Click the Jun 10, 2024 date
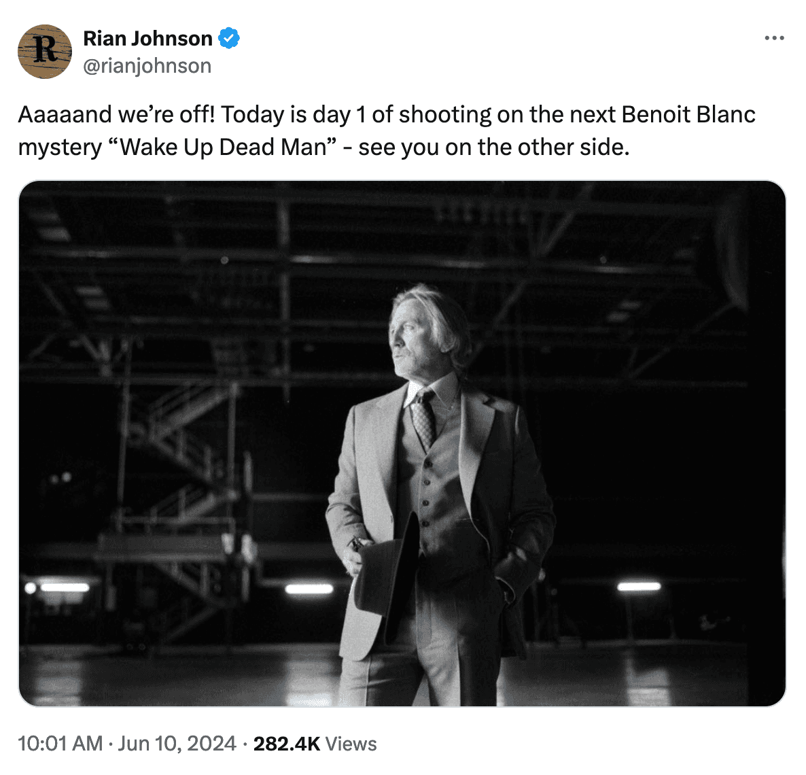This screenshot has height=775, width=806. click(177, 744)
